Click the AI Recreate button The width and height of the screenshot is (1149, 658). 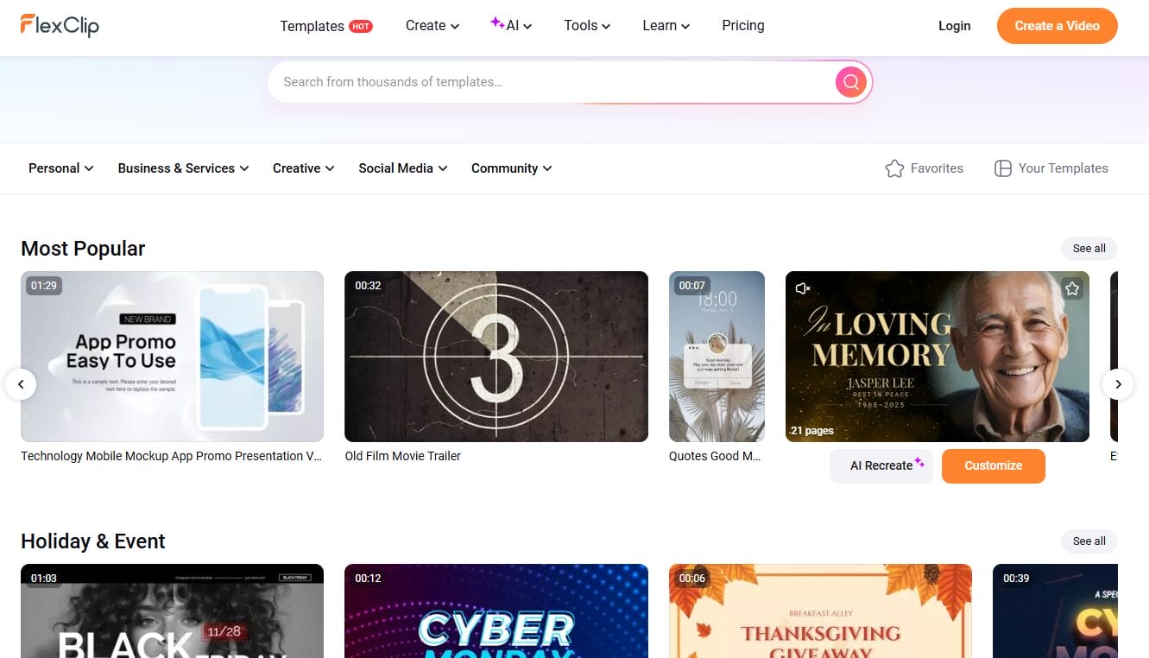click(881, 465)
